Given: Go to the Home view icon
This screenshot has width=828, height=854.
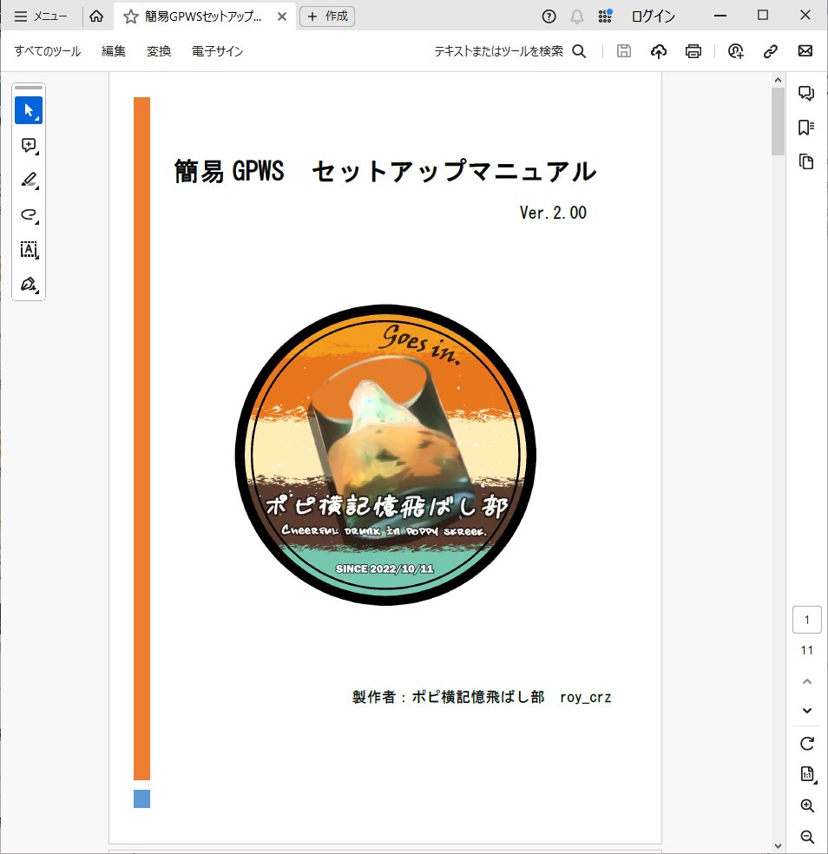Looking at the screenshot, I should point(96,16).
